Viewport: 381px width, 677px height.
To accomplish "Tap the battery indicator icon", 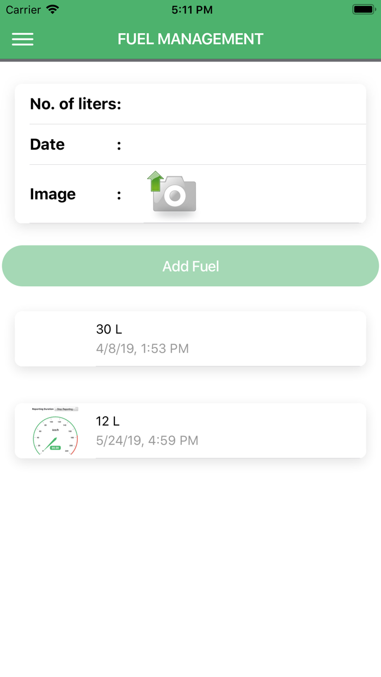I will point(363,10).
